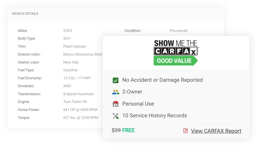Click the 'Engine:' label
The height and width of the screenshot is (146, 257).
coord(24,102)
